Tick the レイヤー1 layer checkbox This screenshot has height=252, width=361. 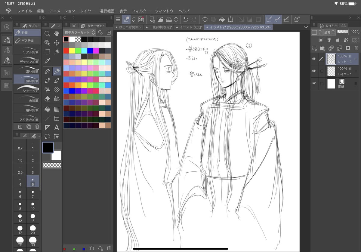pos(322,71)
